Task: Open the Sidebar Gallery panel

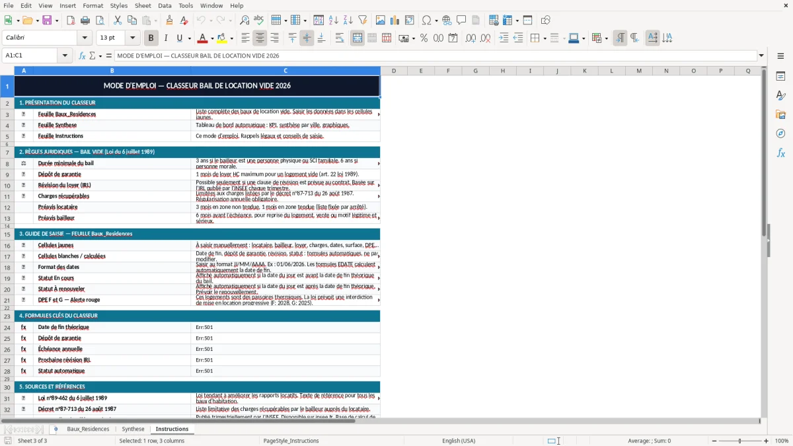Action: 780,114
